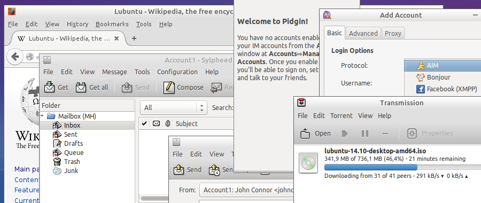Viewport: 481px width, 203px height.
Task: Click the lubuntu-14.10-desktop-amd64.iso torrent name
Action: pos(375,151)
